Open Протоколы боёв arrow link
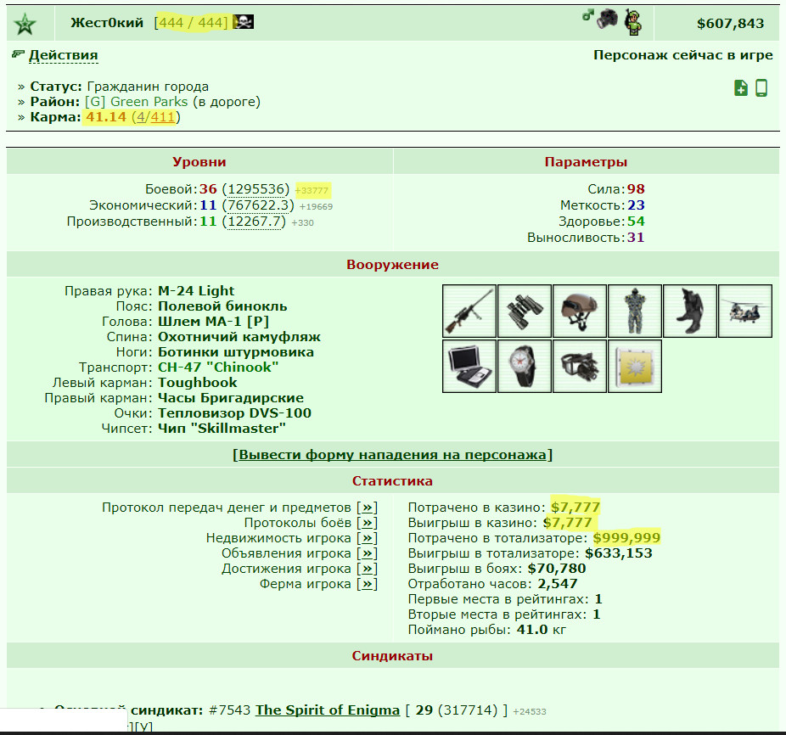786x735 pixels. pyautogui.click(x=368, y=523)
